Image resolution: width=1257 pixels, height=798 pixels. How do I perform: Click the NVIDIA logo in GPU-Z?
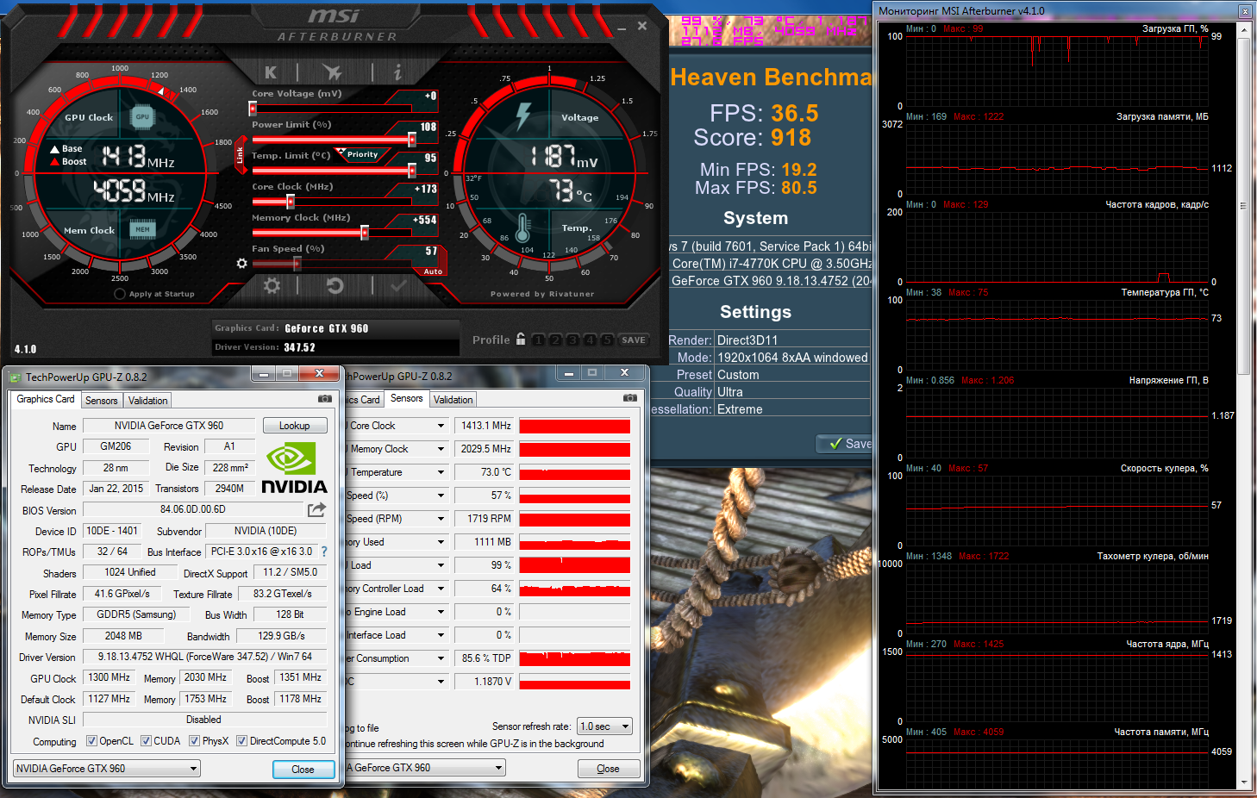tap(294, 468)
